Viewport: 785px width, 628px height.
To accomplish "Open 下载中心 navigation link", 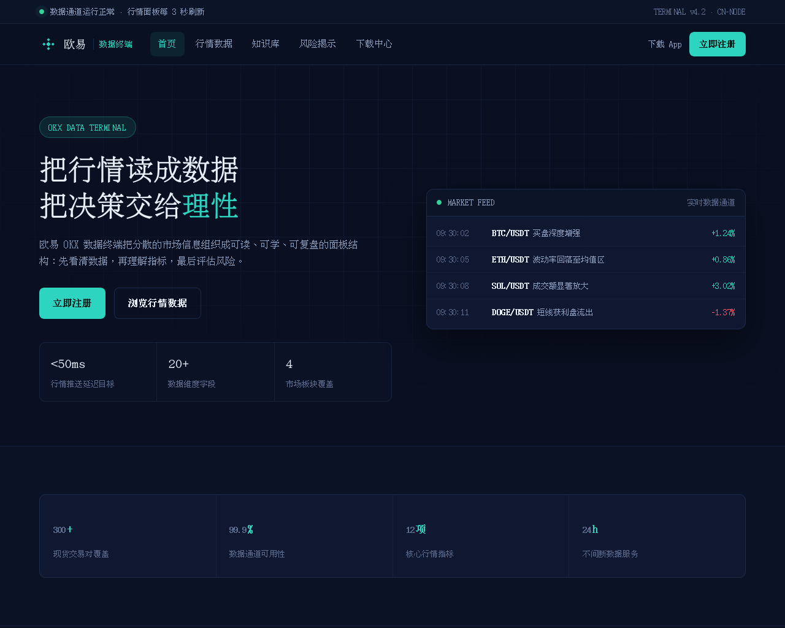I will (374, 44).
